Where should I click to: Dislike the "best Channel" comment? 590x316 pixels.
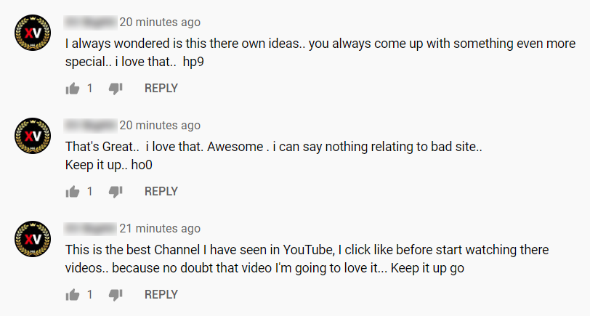[116, 295]
